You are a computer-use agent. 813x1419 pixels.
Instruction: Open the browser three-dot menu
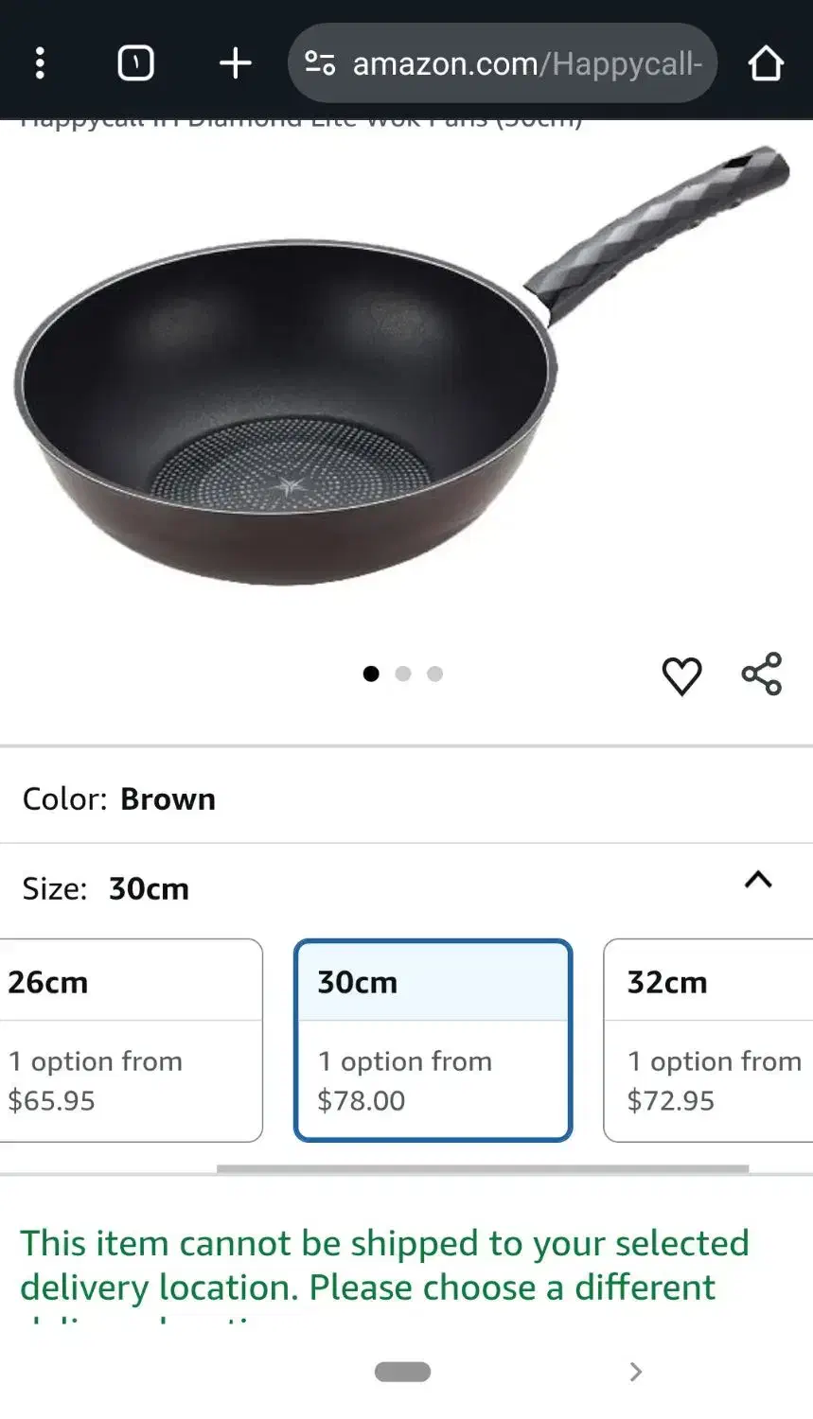tap(40, 63)
